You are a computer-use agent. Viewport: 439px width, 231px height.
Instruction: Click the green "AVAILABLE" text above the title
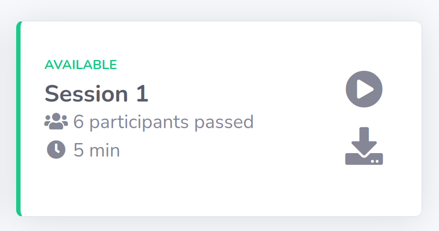80,65
